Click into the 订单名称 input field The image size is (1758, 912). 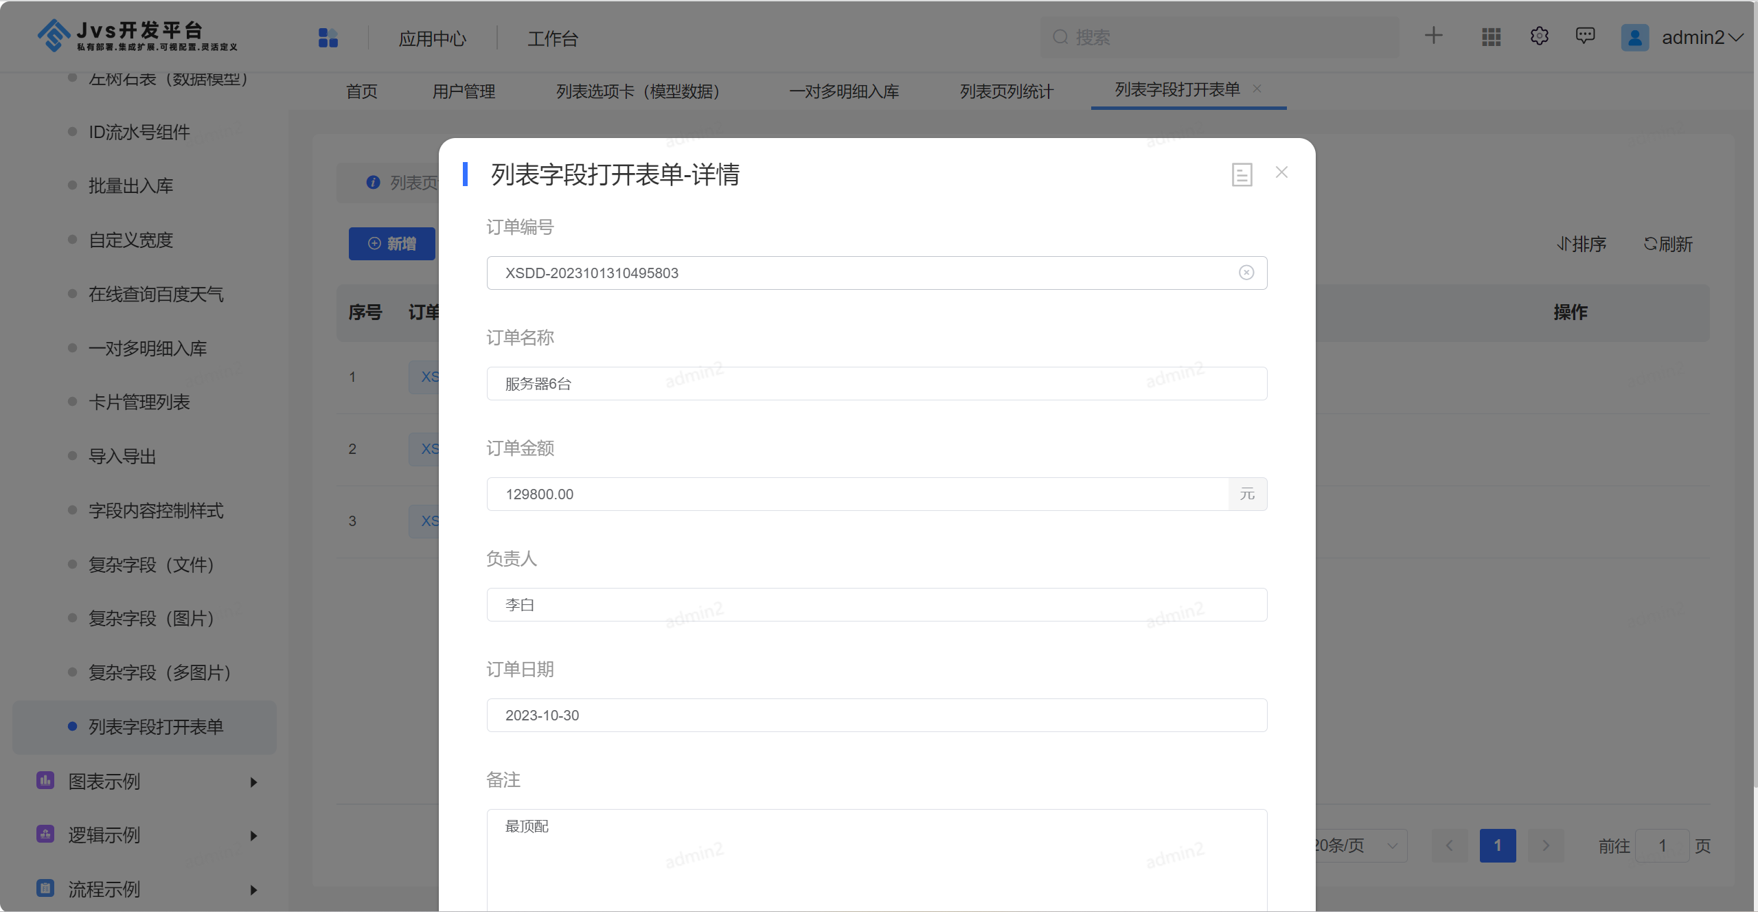[x=876, y=384]
